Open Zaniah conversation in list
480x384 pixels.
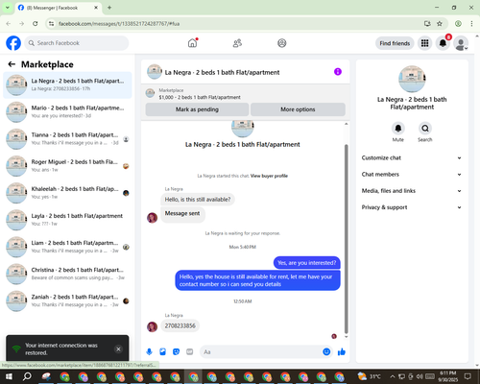click(x=67, y=300)
